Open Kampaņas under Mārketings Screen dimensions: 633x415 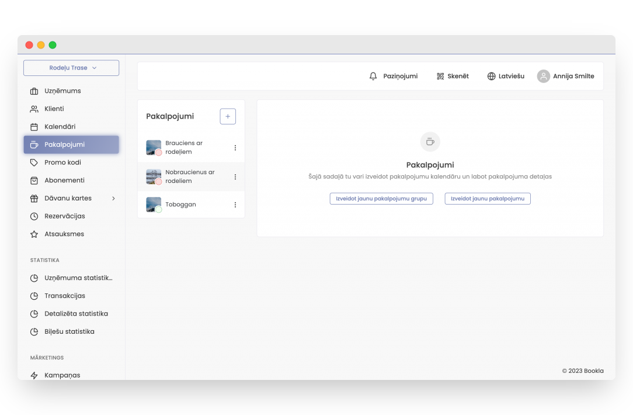point(62,375)
